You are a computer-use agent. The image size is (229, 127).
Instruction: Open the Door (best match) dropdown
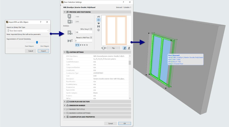click(28, 31)
